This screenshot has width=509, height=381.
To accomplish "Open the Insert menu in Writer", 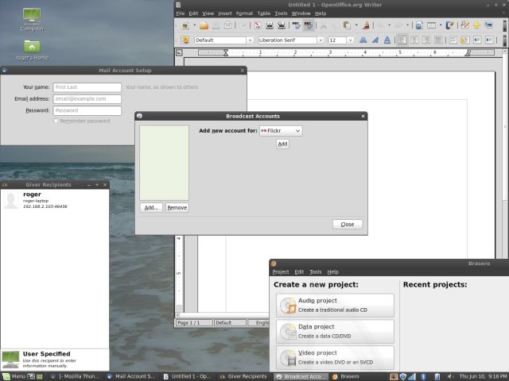I will tap(225, 13).
